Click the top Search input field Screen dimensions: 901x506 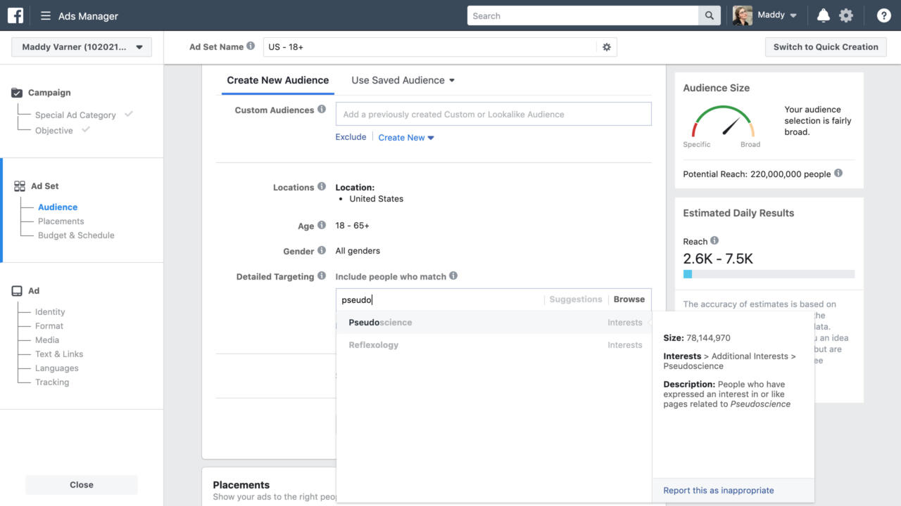(x=583, y=15)
